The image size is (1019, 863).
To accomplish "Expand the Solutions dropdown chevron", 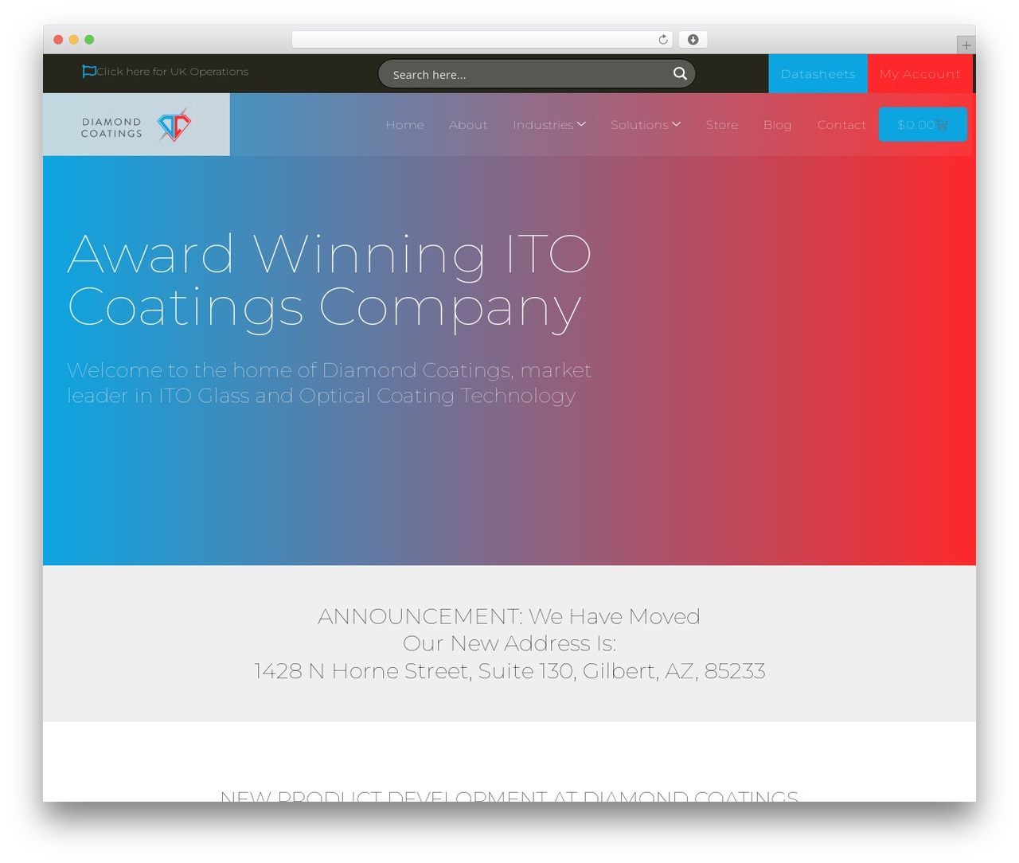I will tap(677, 124).
